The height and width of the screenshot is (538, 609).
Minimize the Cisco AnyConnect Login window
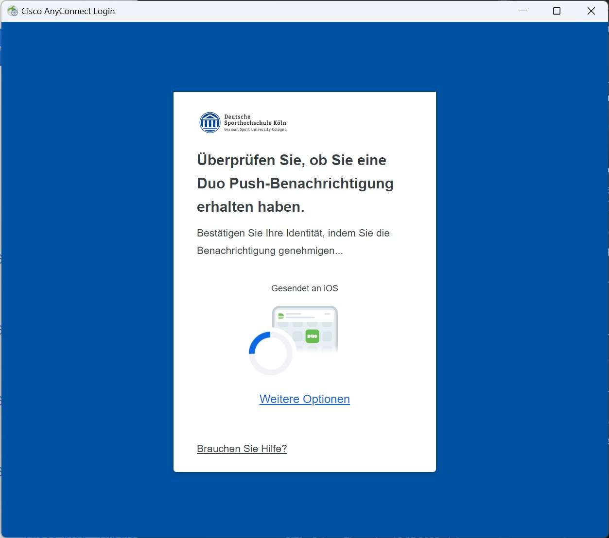(x=523, y=11)
